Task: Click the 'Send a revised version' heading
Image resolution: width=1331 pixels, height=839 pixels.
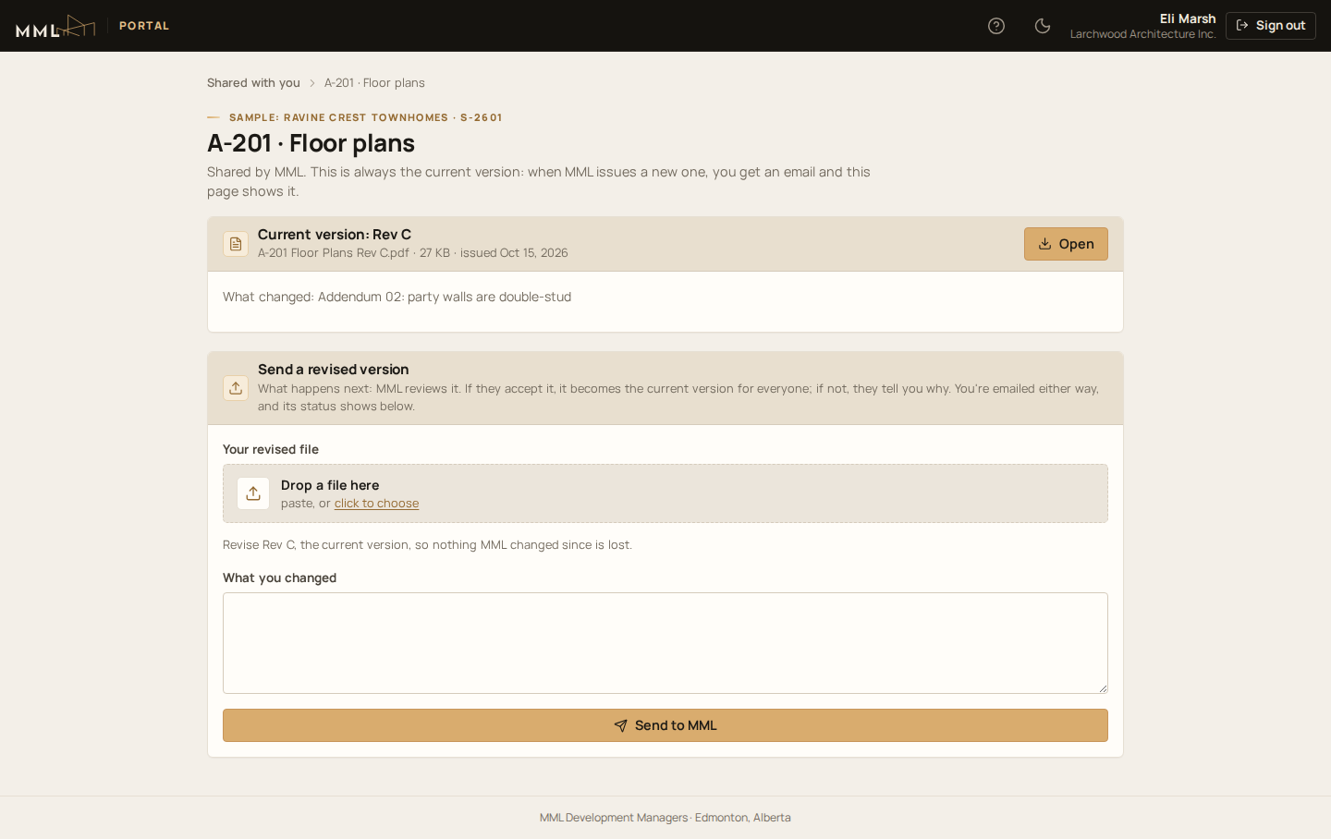Action: tap(334, 370)
